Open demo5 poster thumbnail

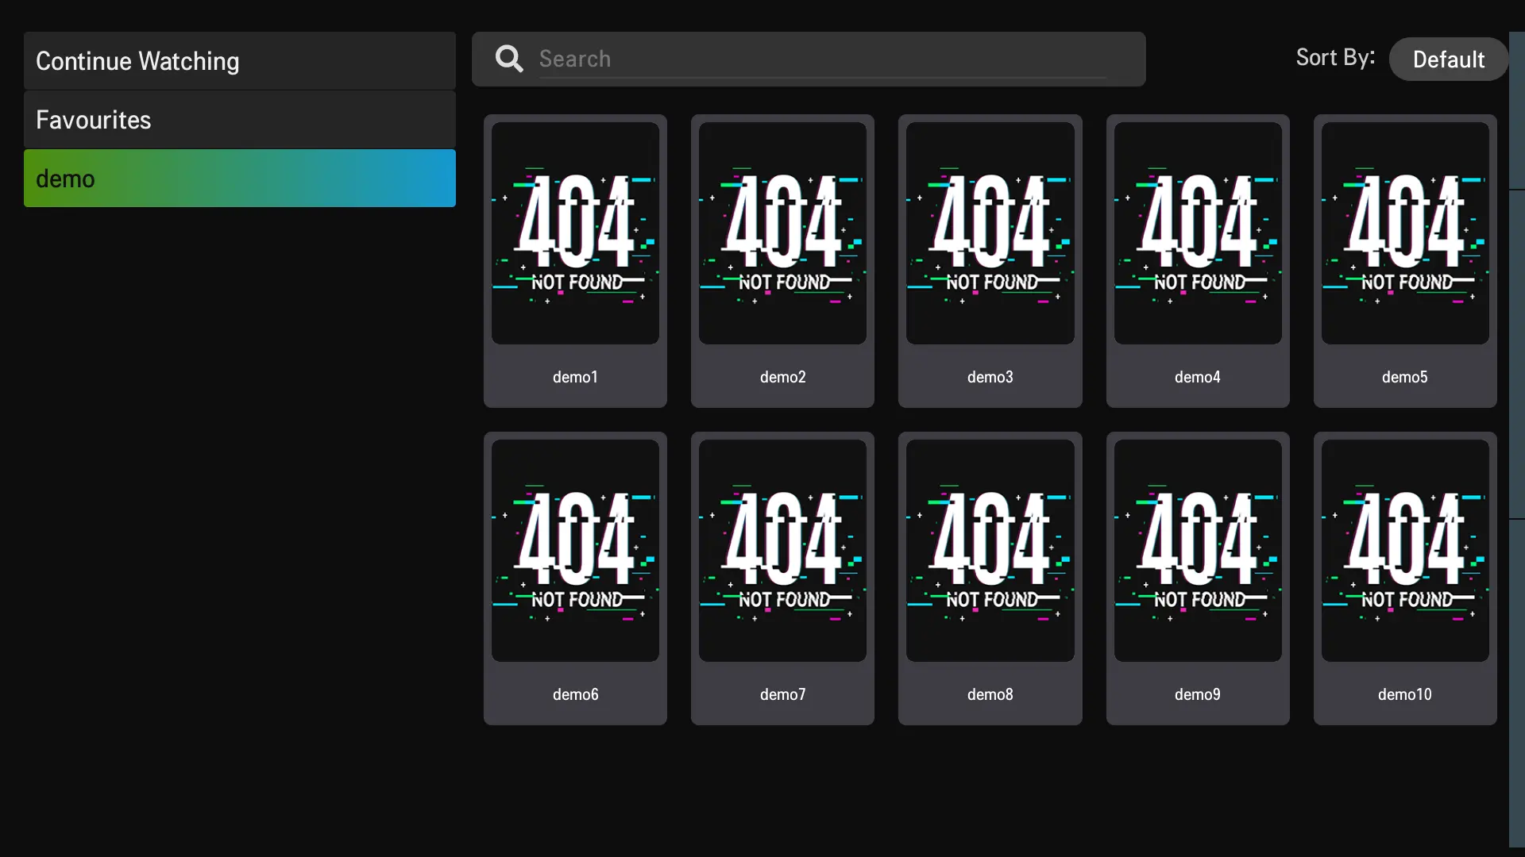[x=1405, y=233]
